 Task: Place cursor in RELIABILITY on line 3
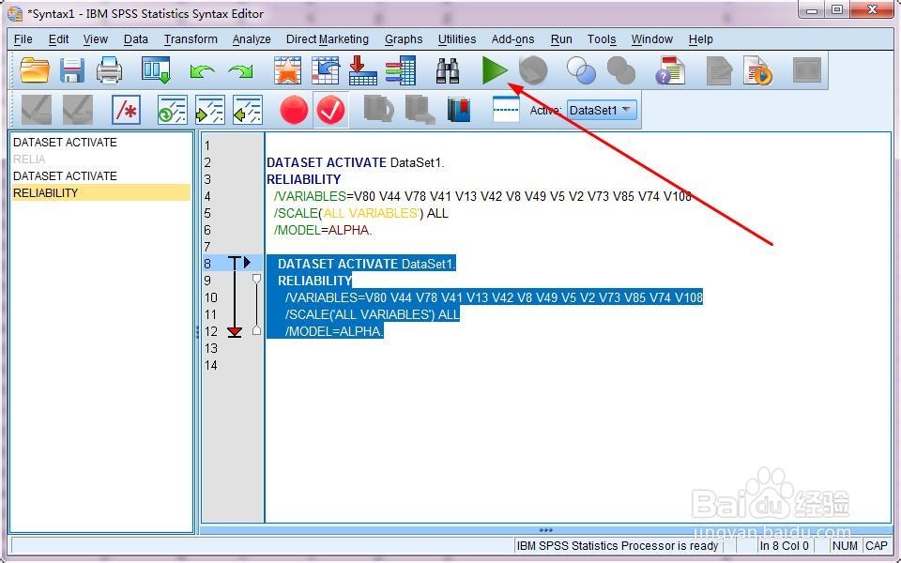coord(304,179)
